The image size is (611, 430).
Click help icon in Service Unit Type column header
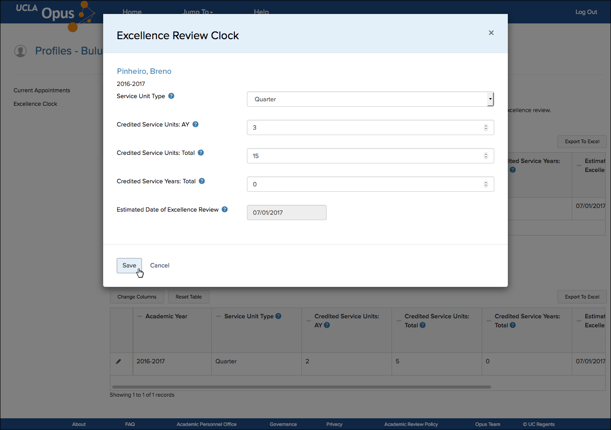click(278, 316)
